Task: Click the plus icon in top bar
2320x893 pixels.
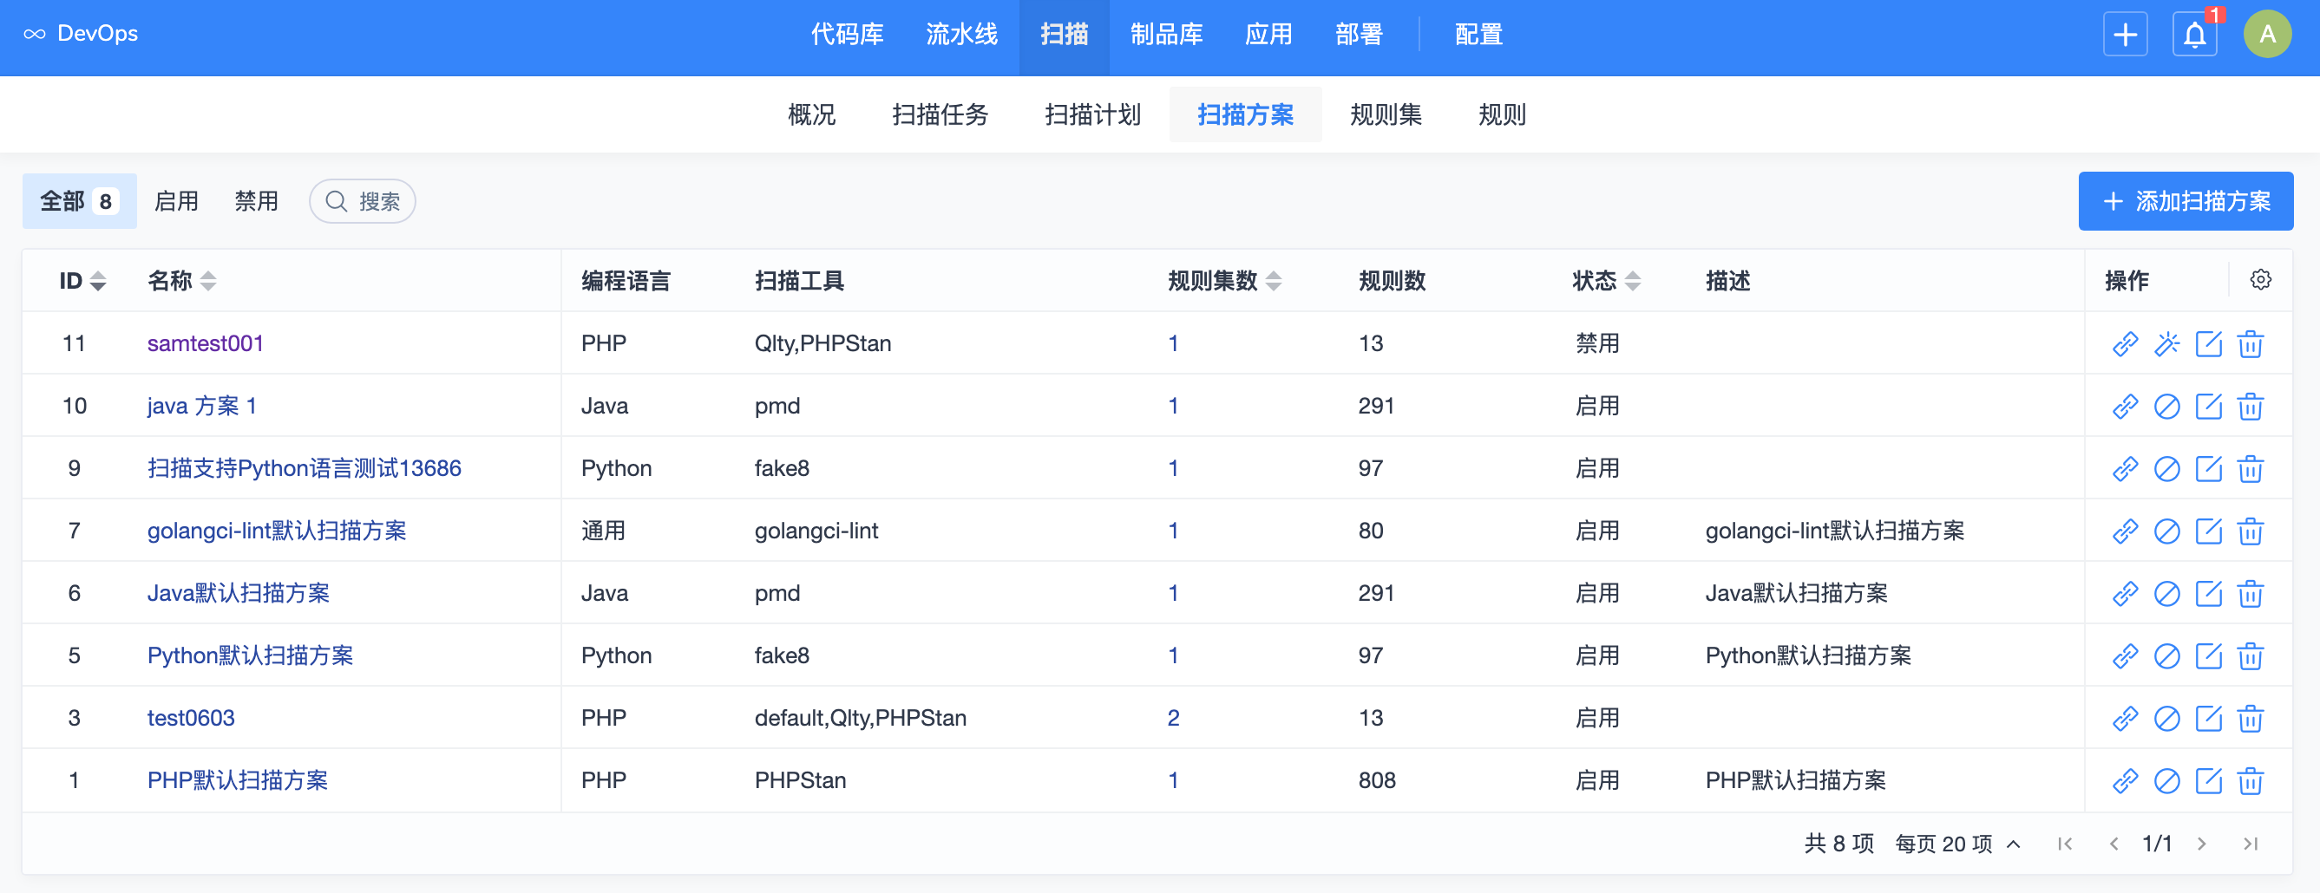Action: pos(2125,35)
